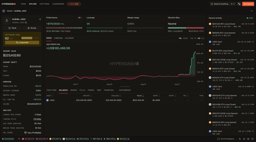The height and width of the screenshot is (142, 256).
Task: Switch chart mode to PNL
Action: [x=180, y=38]
